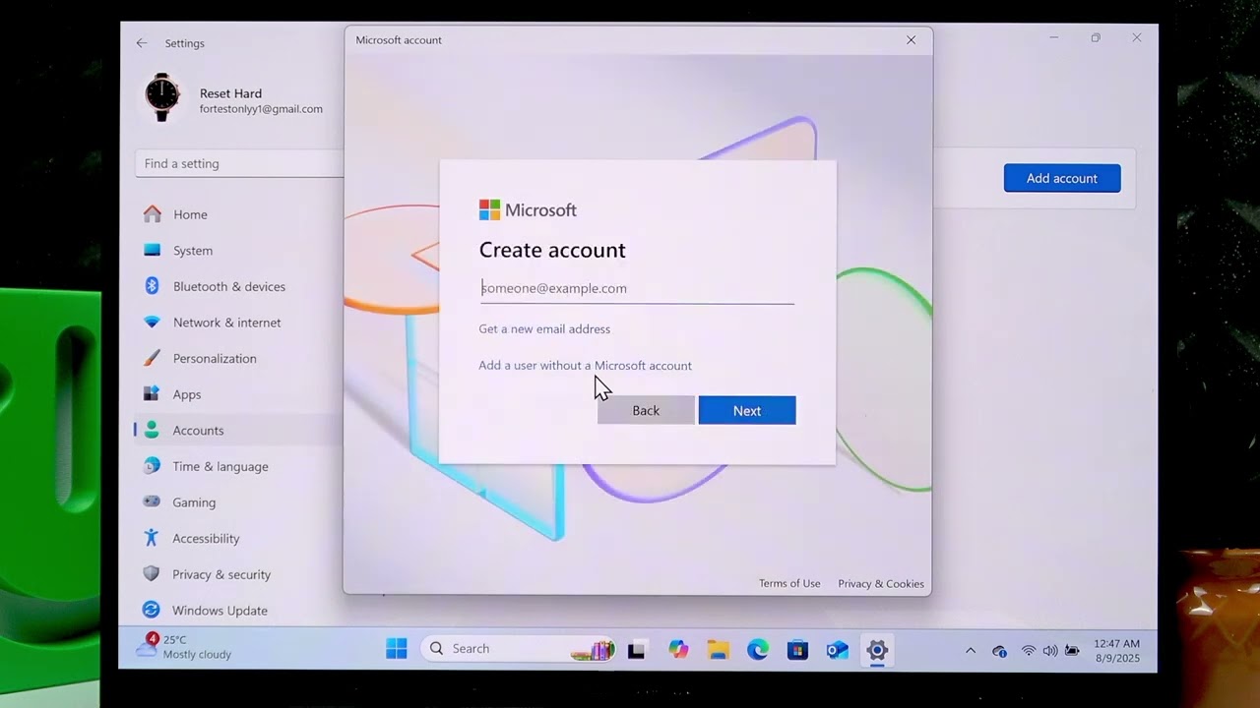Click the Privacy & security shield icon
Screen dimensions: 1260x708
[152, 574]
